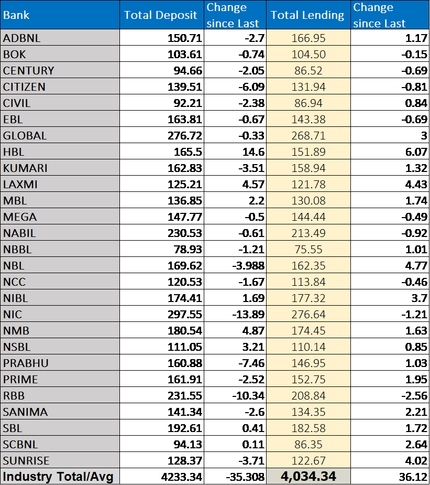Click the lending cell showing 75.55
Image resolution: width=430 pixels, height=485 pixels.
tap(308, 249)
